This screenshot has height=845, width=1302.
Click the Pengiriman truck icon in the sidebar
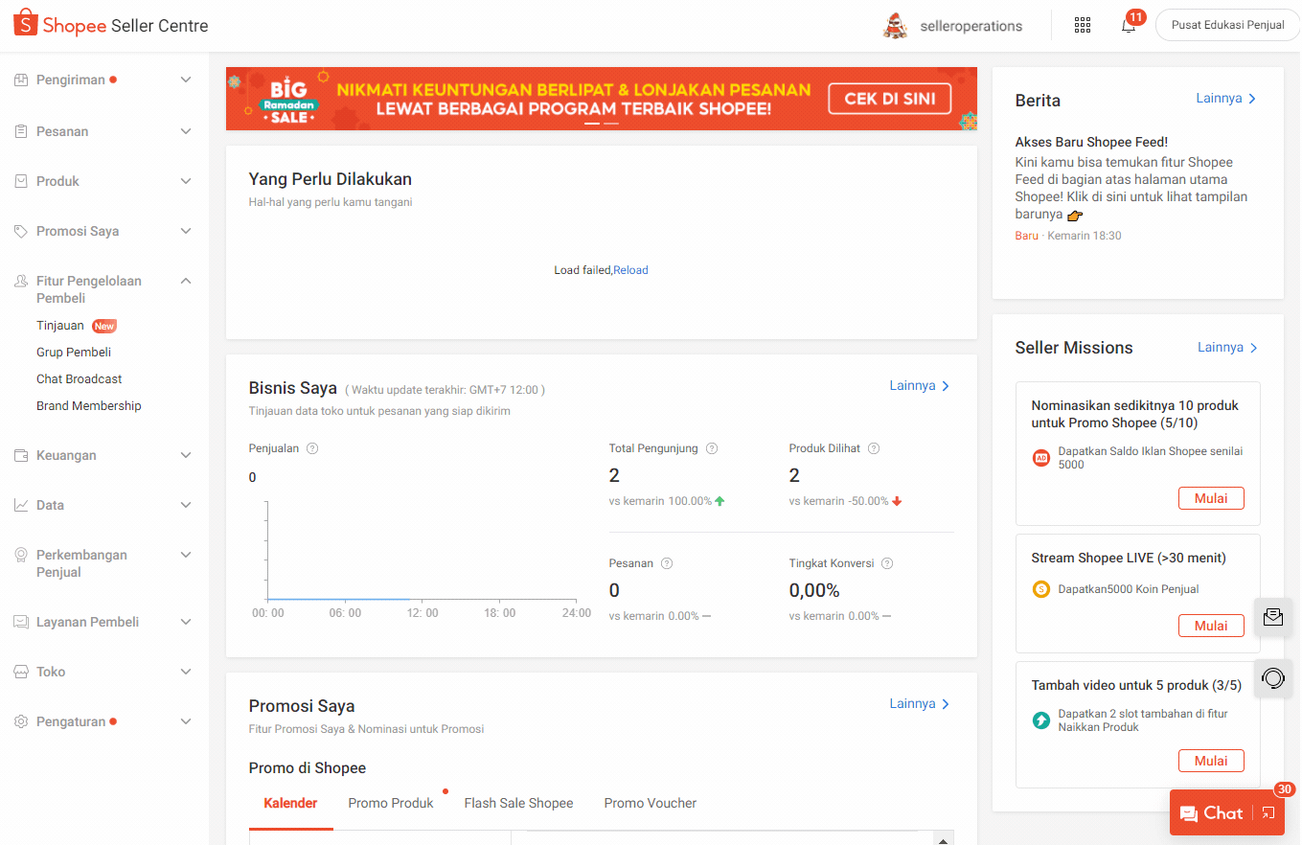(22, 80)
